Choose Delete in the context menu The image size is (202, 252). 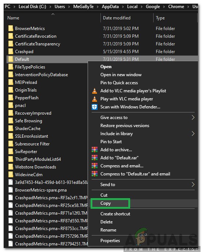click(106, 222)
